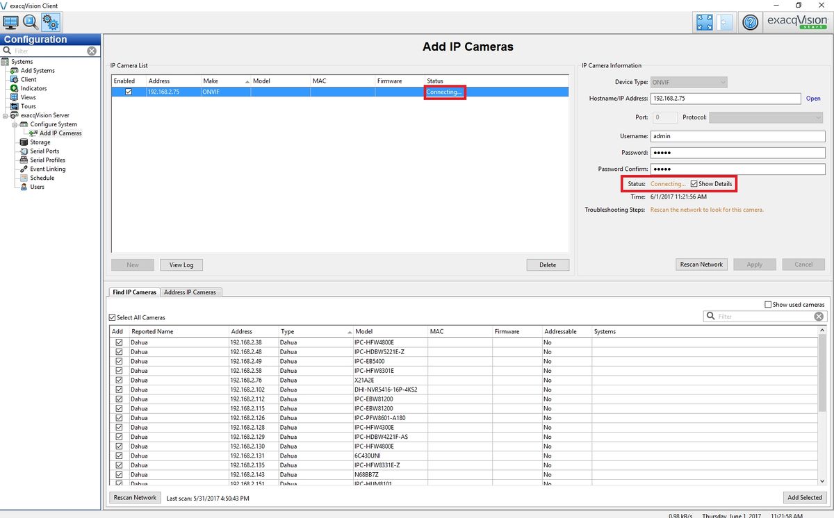Enable the Show Details checkbox

tap(694, 184)
